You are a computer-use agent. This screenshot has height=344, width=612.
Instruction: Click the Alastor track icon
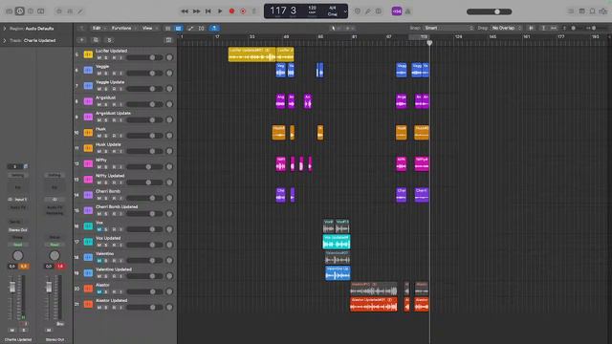click(x=88, y=289)
